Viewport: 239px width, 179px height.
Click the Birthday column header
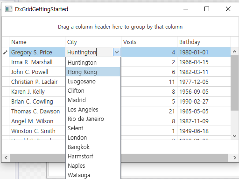(x=204, y=42)
